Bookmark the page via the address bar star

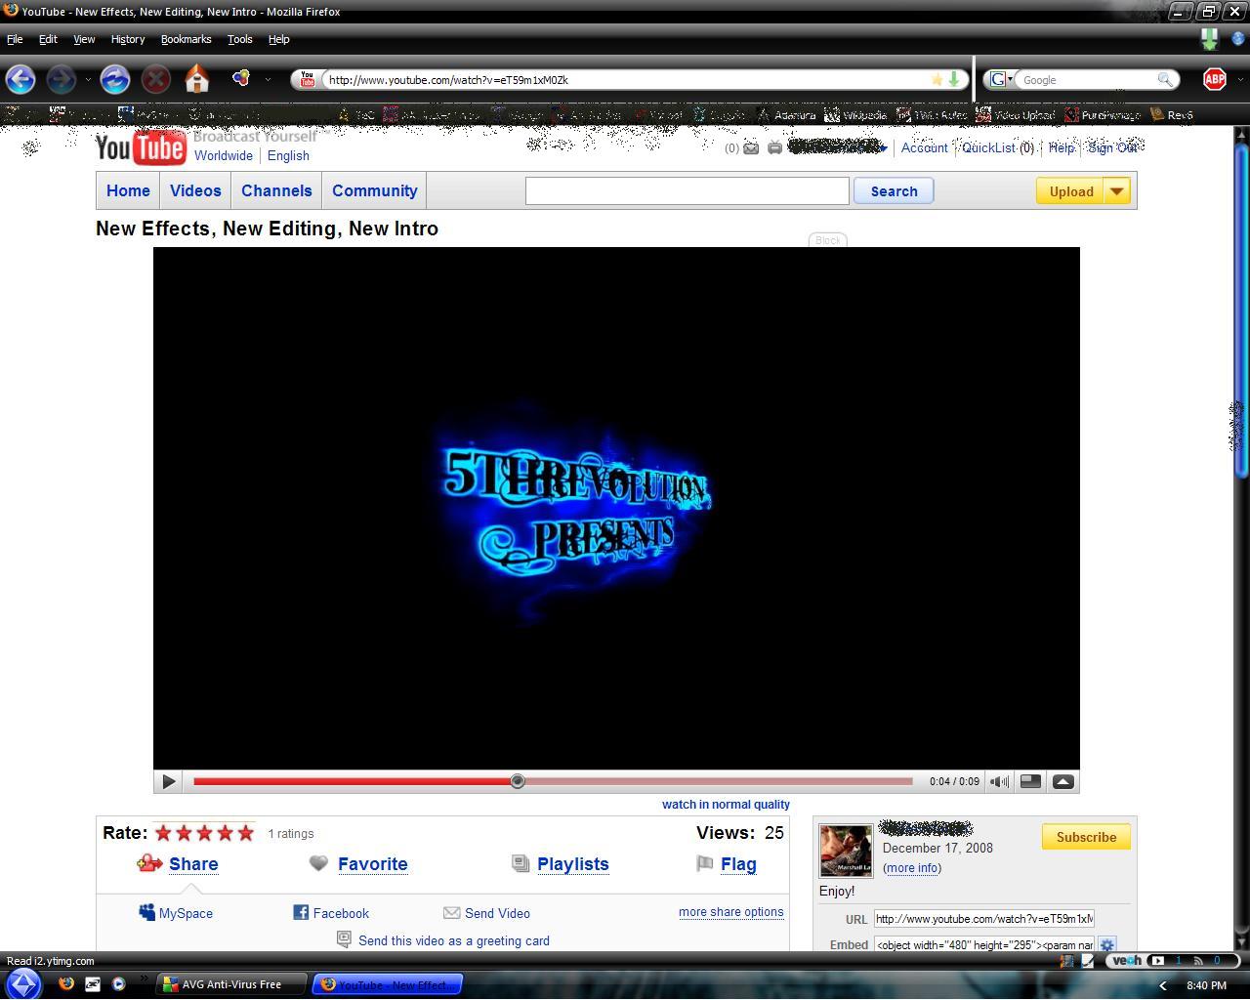pos(937,80)
